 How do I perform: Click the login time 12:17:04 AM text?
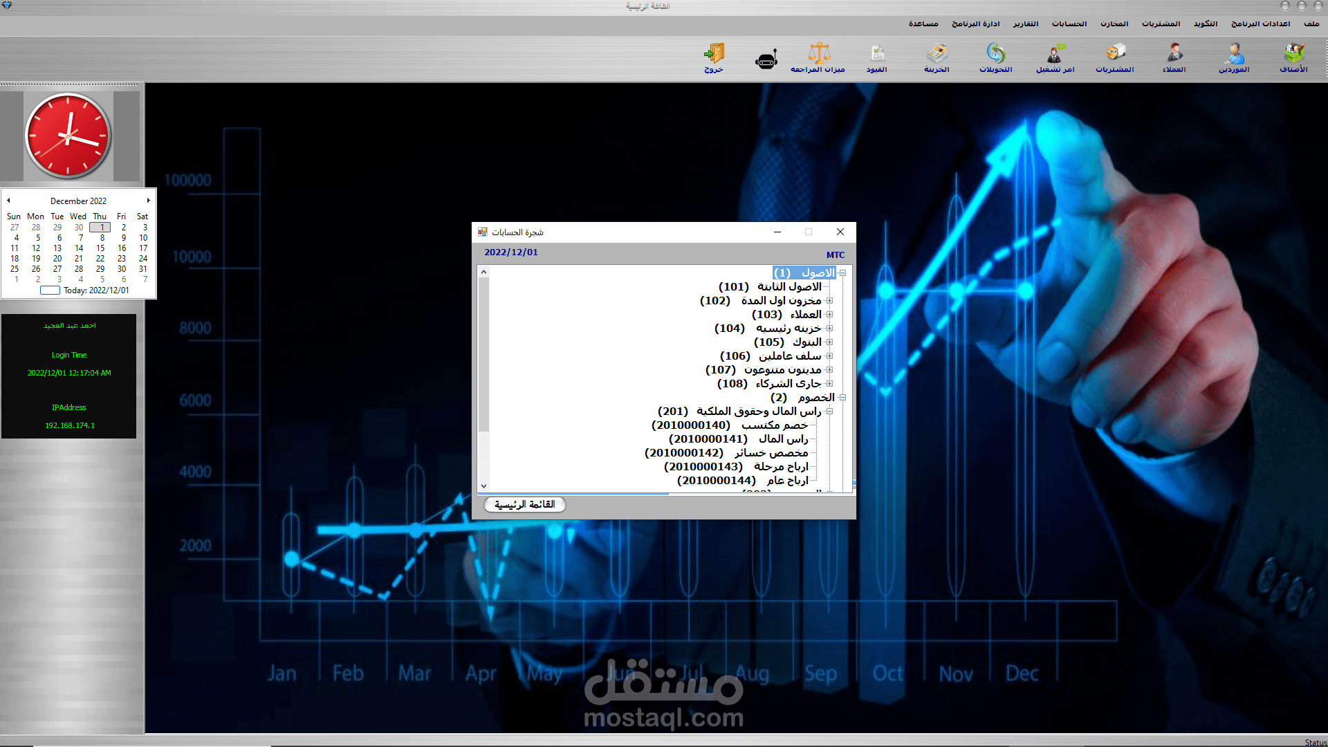tap(69, 373)
